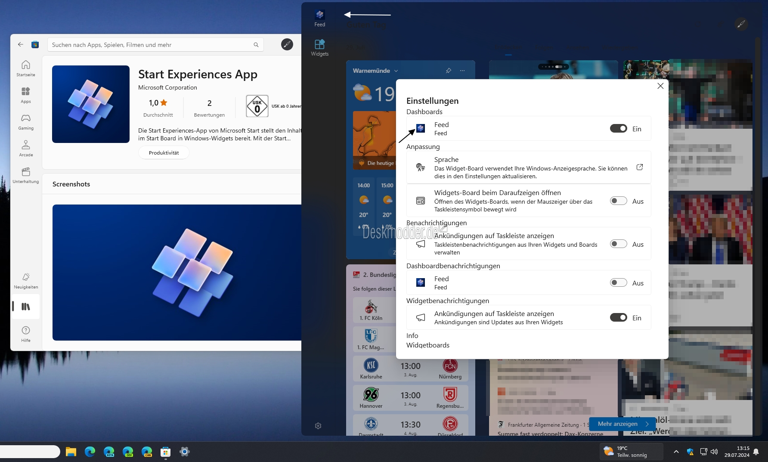Show hidden tray icons chevron
The height and width of the screenshot is (462, 768).
[x=676, y=452]
